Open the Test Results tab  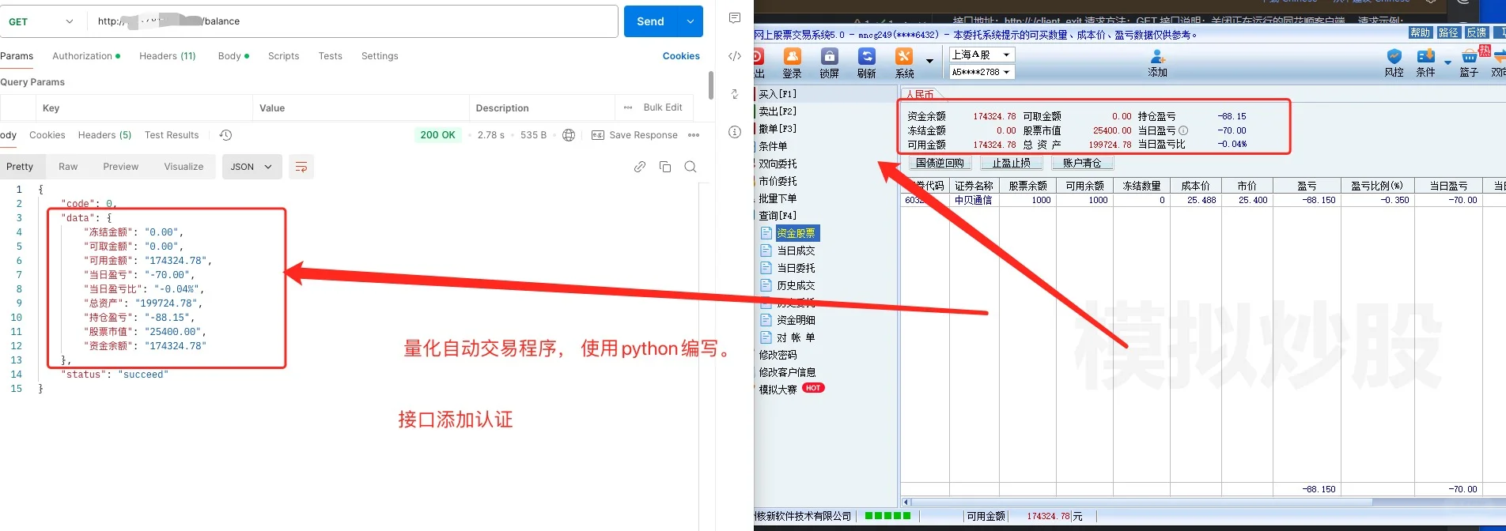(172, 135)
